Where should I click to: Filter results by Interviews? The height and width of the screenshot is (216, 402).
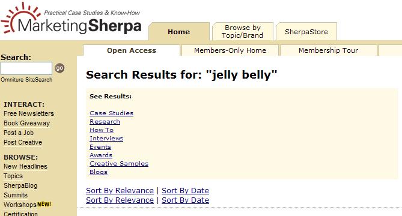point(106,139)
